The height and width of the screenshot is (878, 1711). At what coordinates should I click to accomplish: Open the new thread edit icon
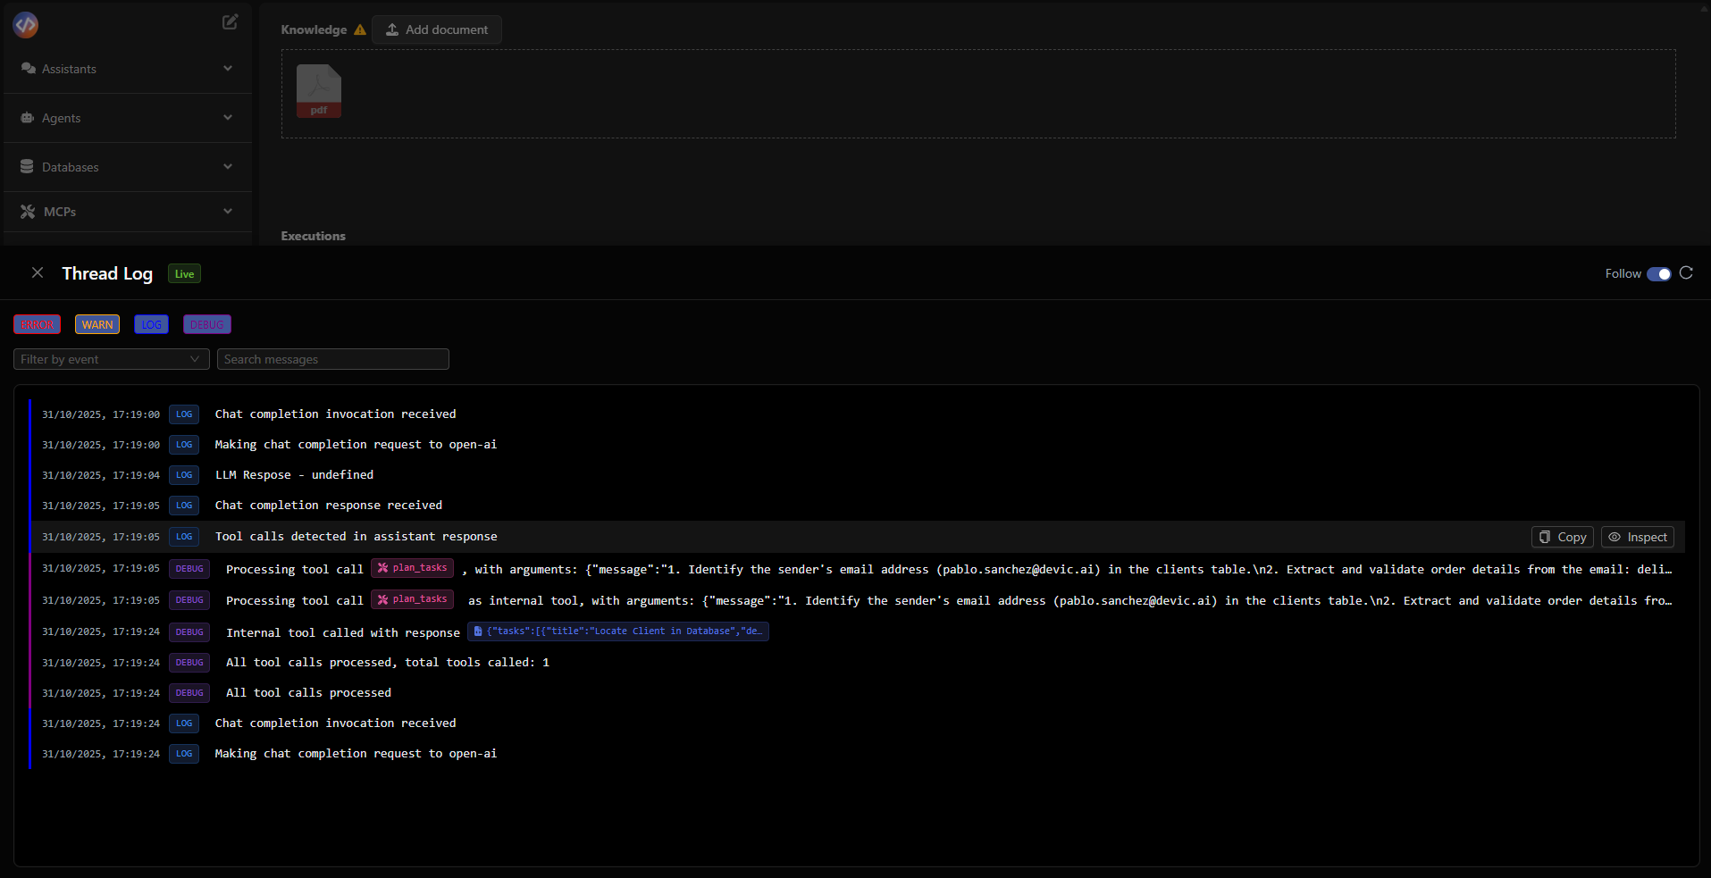pyautogui.click(x=230, y=22)
